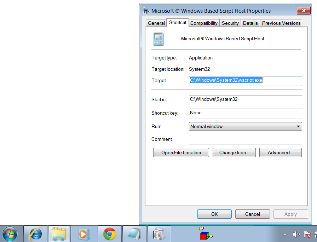Viewport: 317px width, 242px height.
Task: Select the Target path text field
Action: click(245, 81)
